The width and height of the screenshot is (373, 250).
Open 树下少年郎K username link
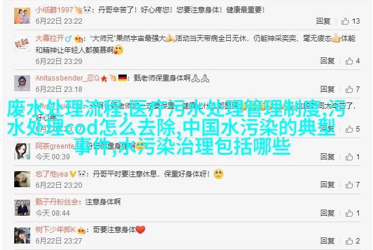(x=56, y=230)
